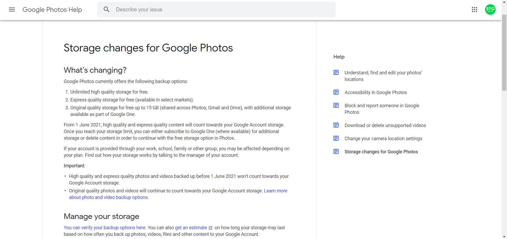
Task: Follow the verify your backup options here link
Action: click(104, 228)
